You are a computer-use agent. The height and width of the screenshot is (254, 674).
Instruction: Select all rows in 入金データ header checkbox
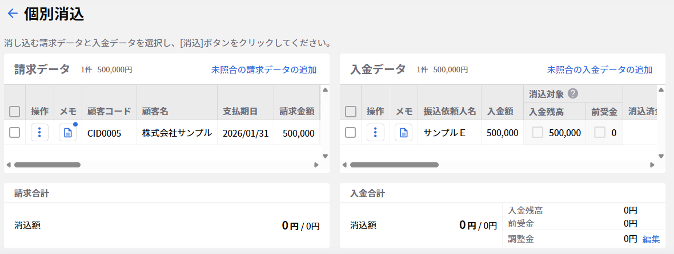(x=351, y=111)
